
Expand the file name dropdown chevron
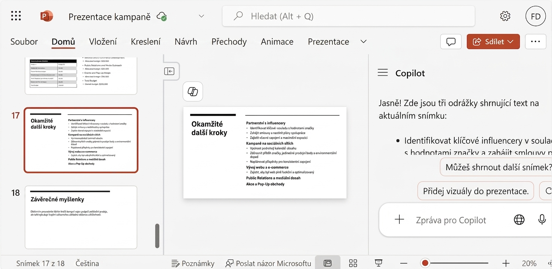[x=201, y=16]
